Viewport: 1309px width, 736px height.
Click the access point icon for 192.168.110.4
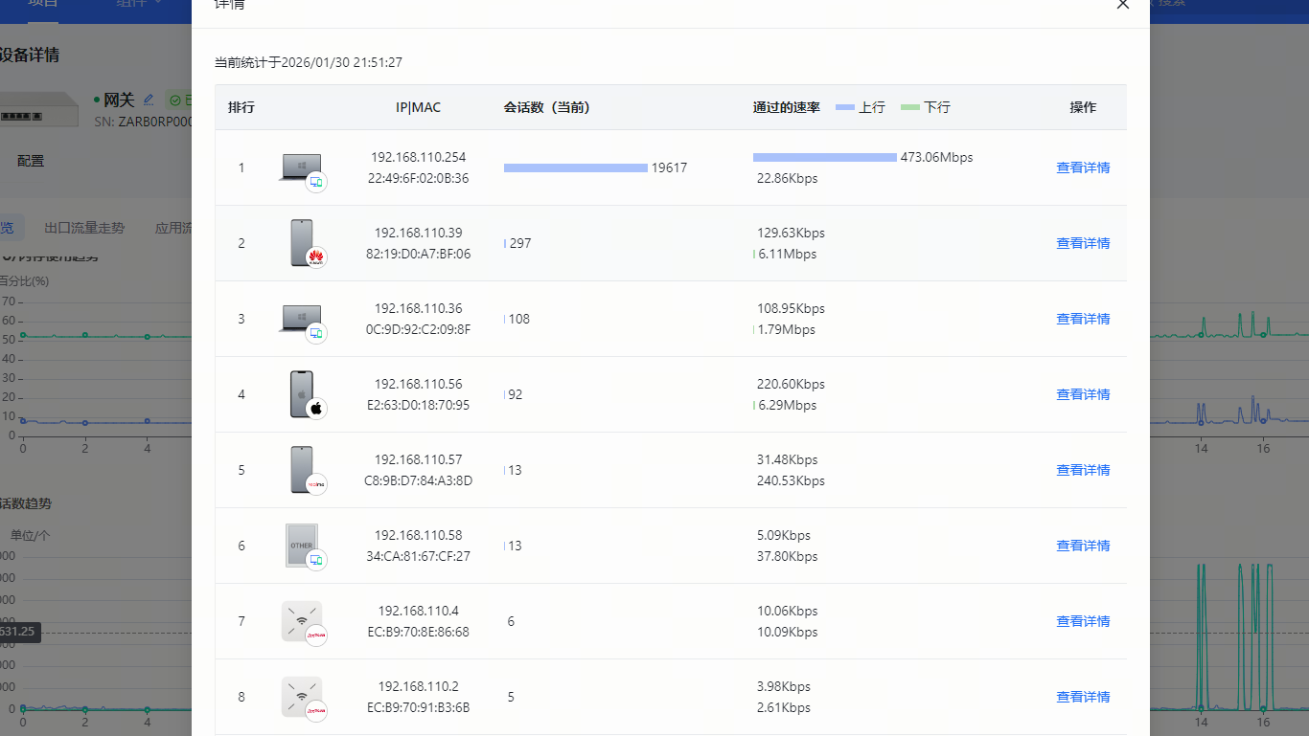pyautogui.click(x=302, y=621)
